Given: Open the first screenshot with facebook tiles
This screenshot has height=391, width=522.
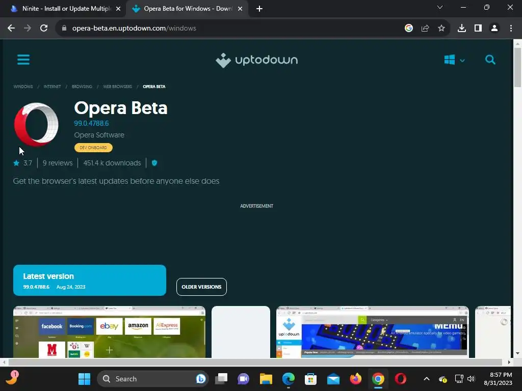Looking at the screenshot, I should (109, 332).
